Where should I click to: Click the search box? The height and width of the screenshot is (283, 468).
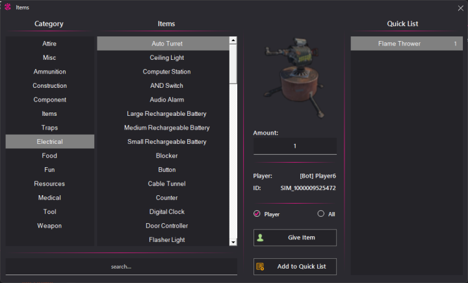point(121,267)
